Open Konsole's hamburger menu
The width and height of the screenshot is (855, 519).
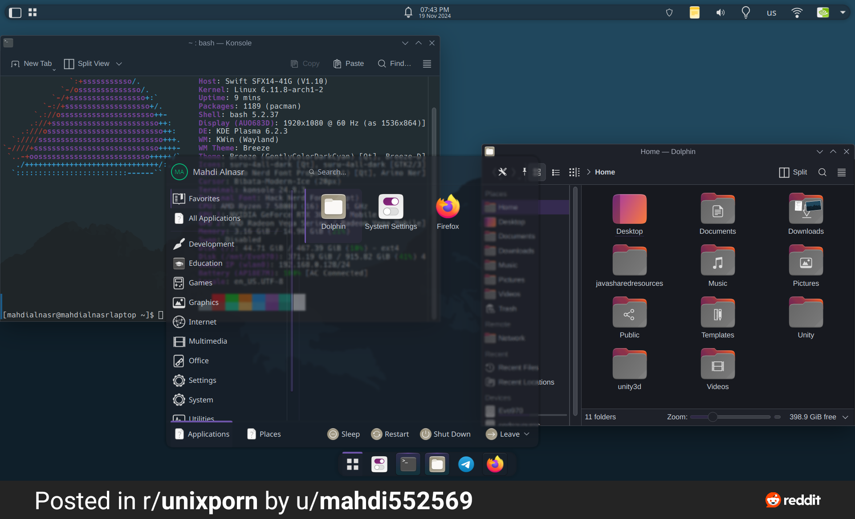tap(427, 64)
